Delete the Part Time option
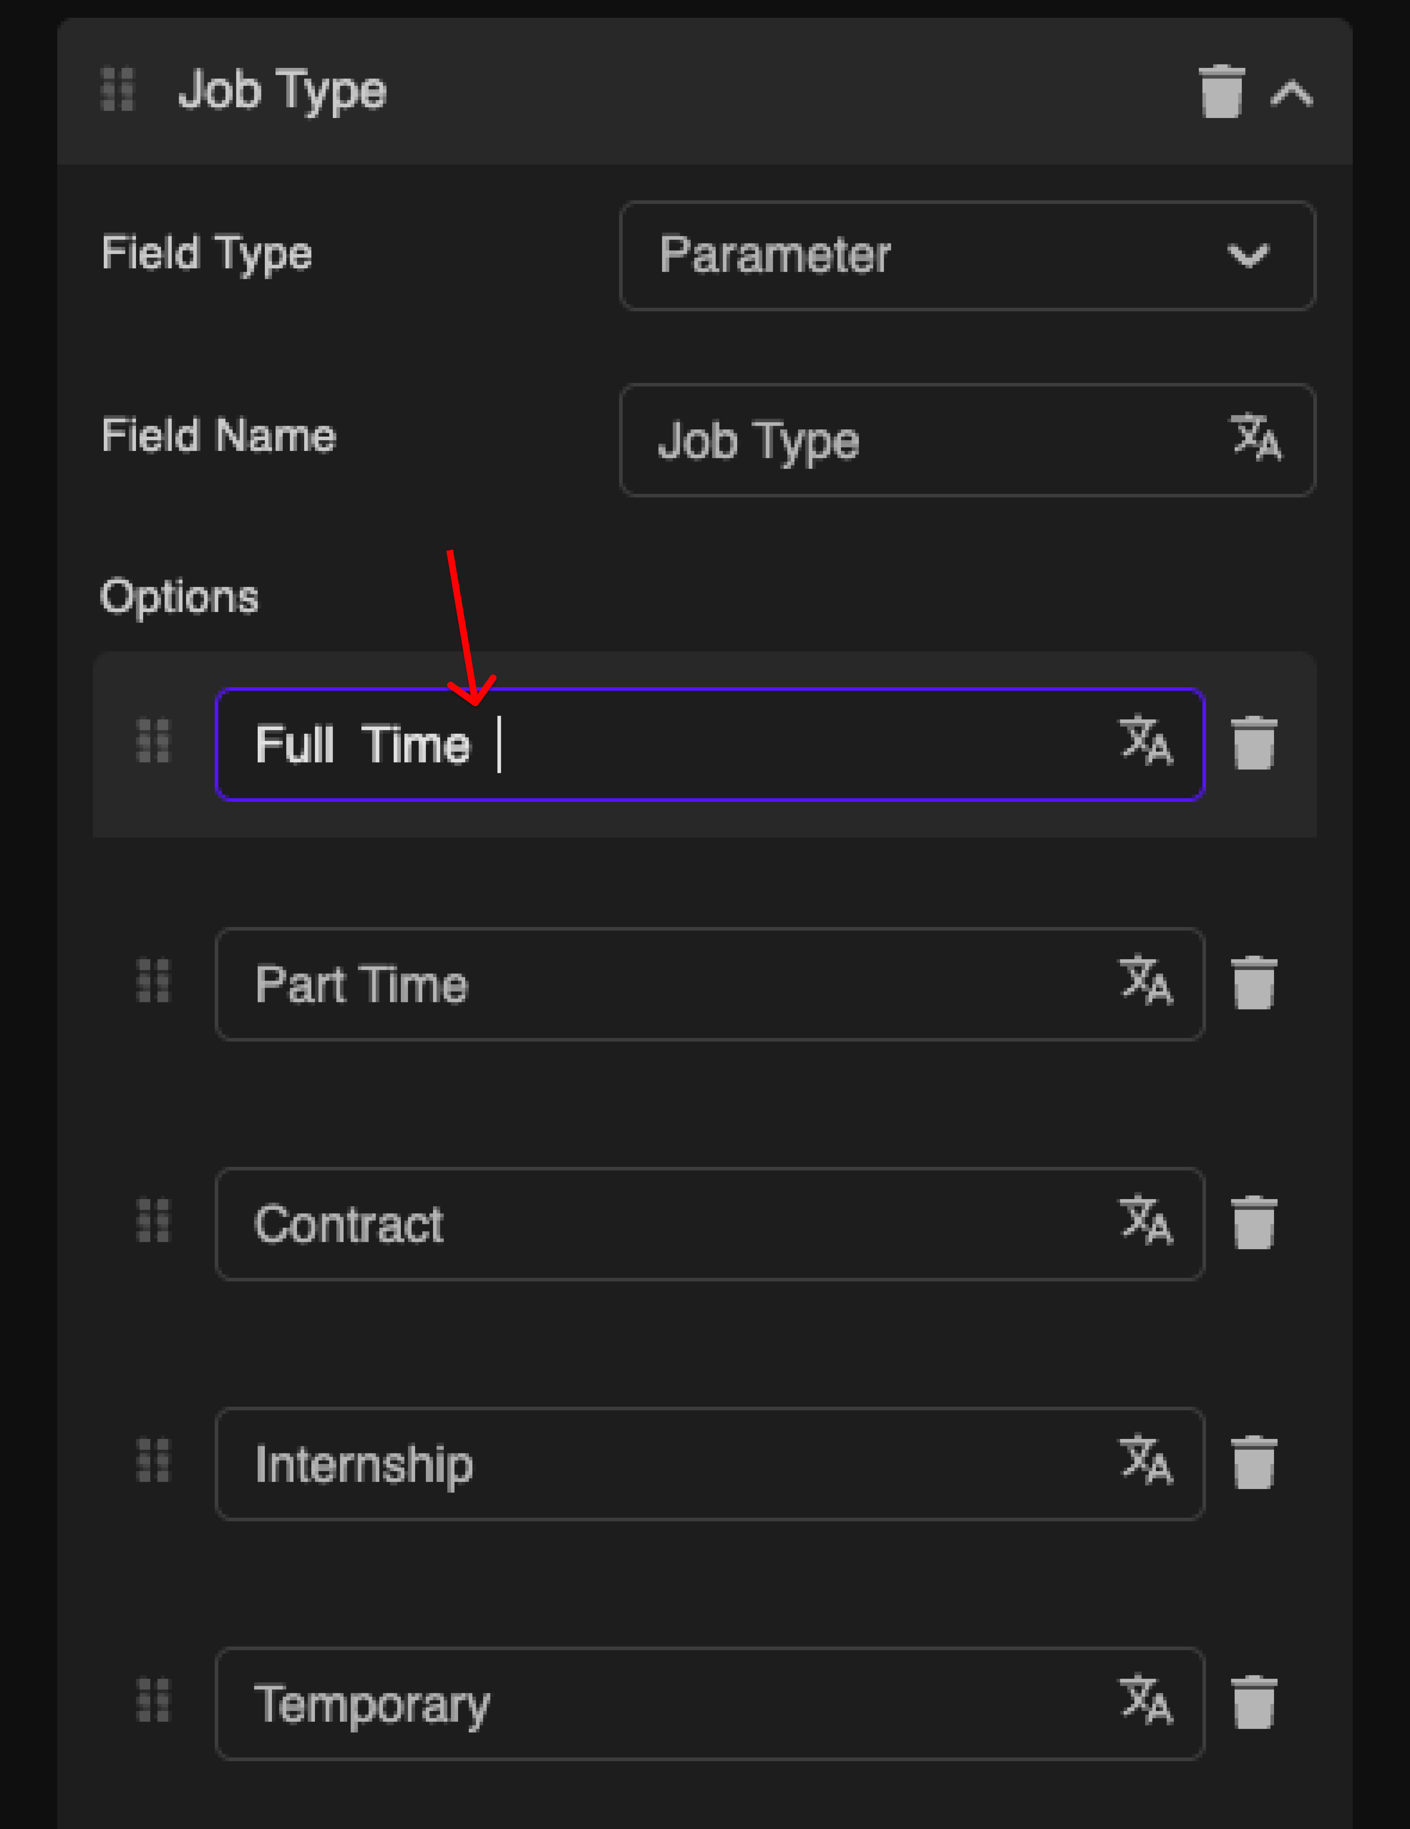The image size is (1410, 1829). click(x=1253, y=982)
